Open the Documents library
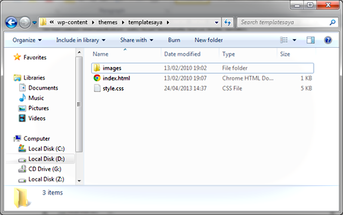343x215 pixels. pyautogui.click(x=43, y=88)
